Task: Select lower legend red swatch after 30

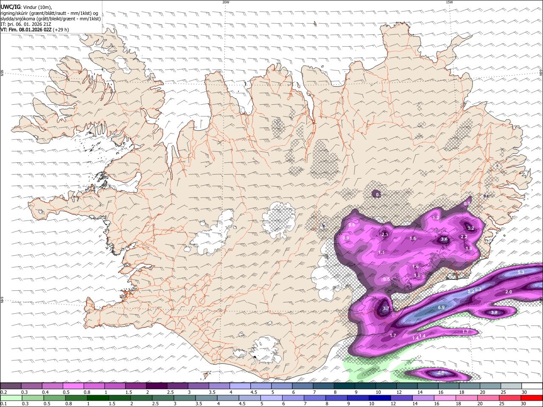Action: click(x=532, y=398)
